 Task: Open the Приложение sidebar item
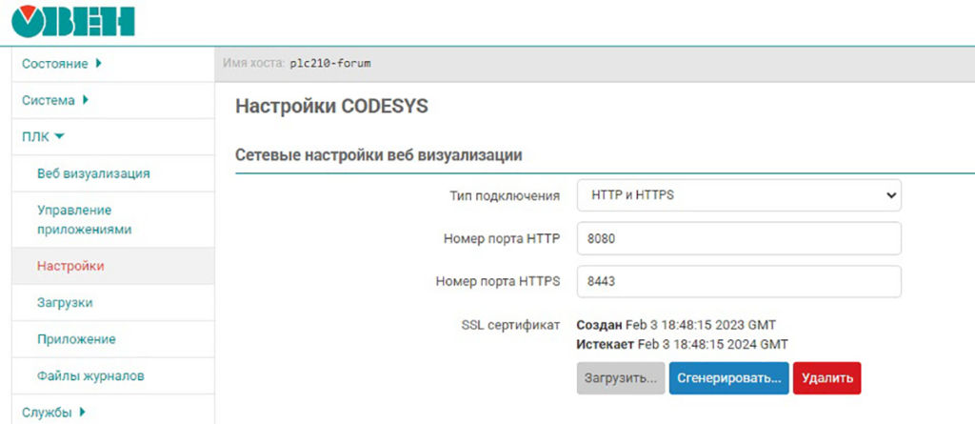pyautogui.click(x=76, y=339)
